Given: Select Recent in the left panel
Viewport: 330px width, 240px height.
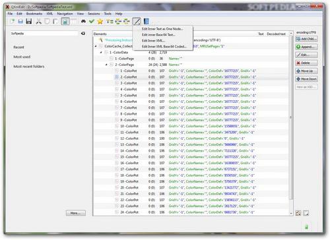Looking at the screenshot, I should 19,47.
